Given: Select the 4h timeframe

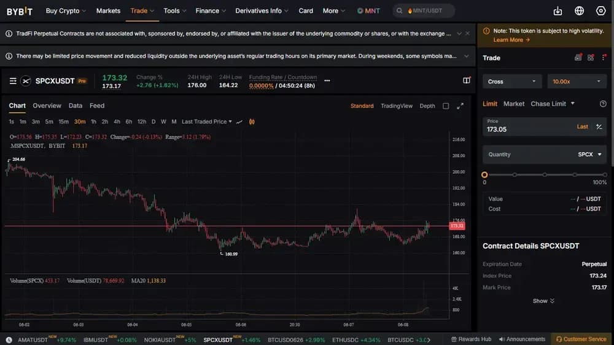Looking at the screenshot, I should 117,122.
